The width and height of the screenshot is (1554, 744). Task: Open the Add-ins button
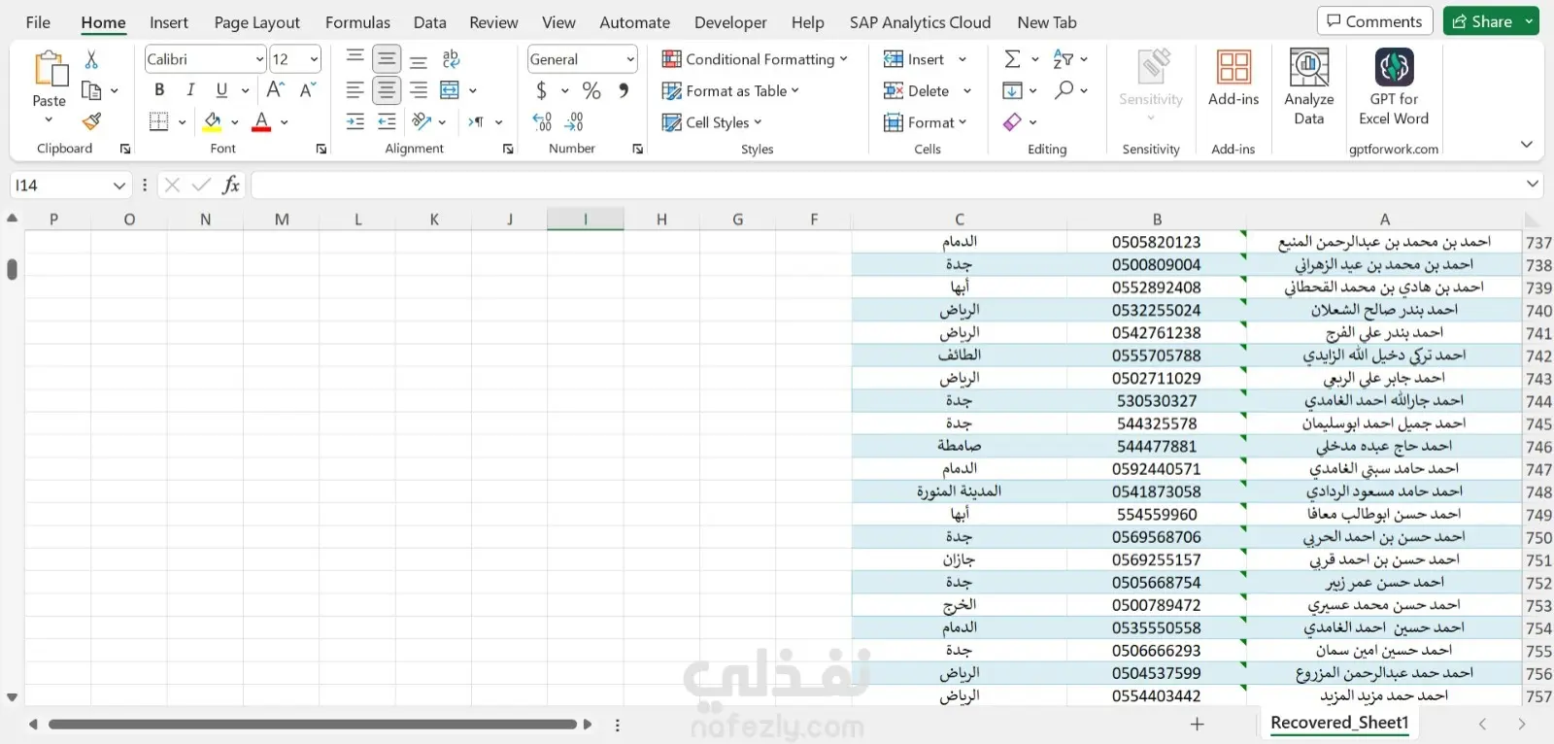pos(1233,78)
